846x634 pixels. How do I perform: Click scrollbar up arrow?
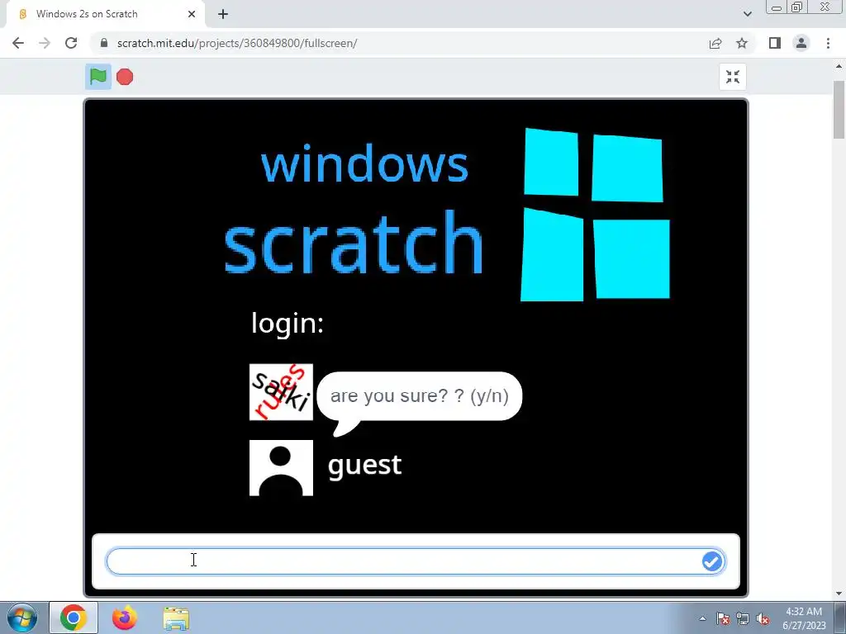coord(839,66)
